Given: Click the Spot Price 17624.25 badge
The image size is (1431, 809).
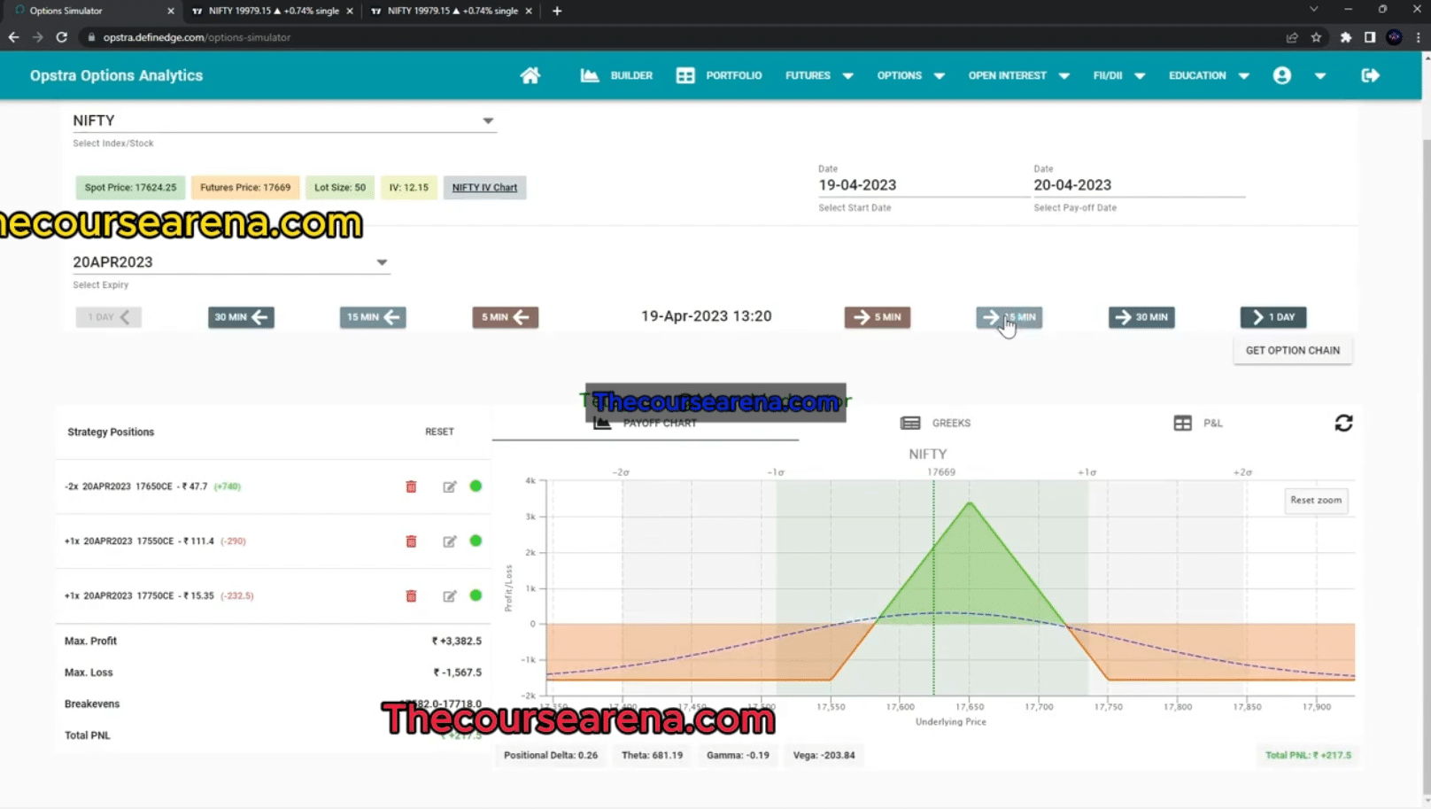Looking at the screenshot, I should point(130,187).
